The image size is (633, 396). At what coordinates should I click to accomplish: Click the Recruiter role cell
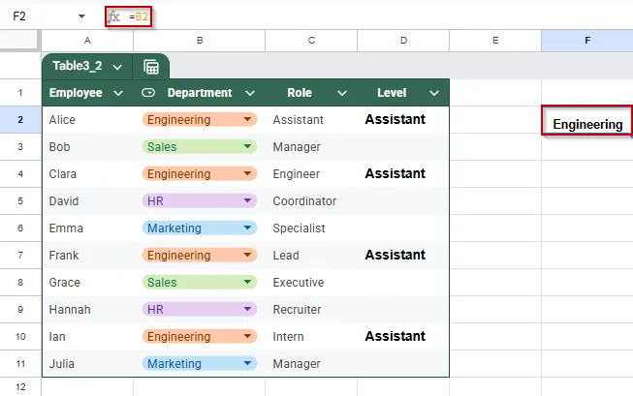click(311, 309)
